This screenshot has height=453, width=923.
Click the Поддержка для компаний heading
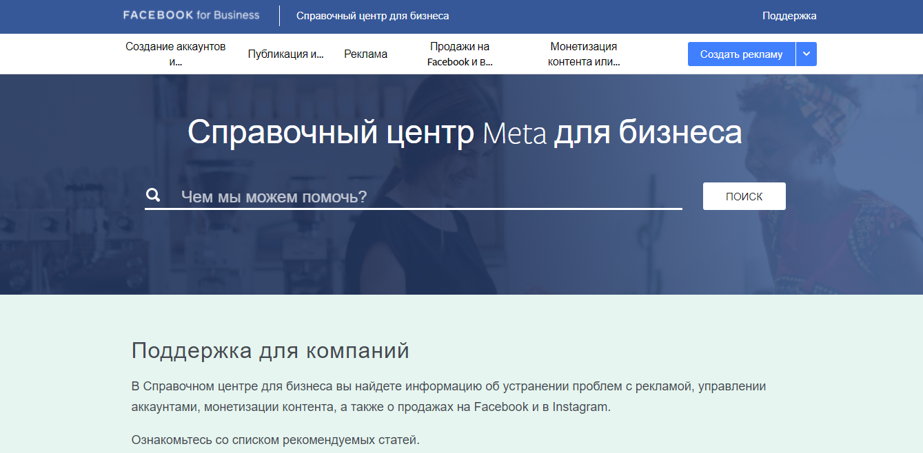coord(270,350)
